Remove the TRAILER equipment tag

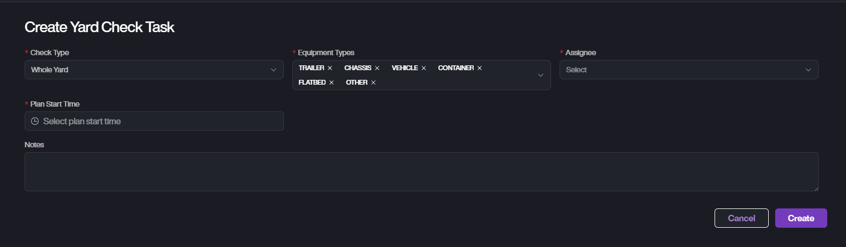pyautogui.click(x=330, y=68)
